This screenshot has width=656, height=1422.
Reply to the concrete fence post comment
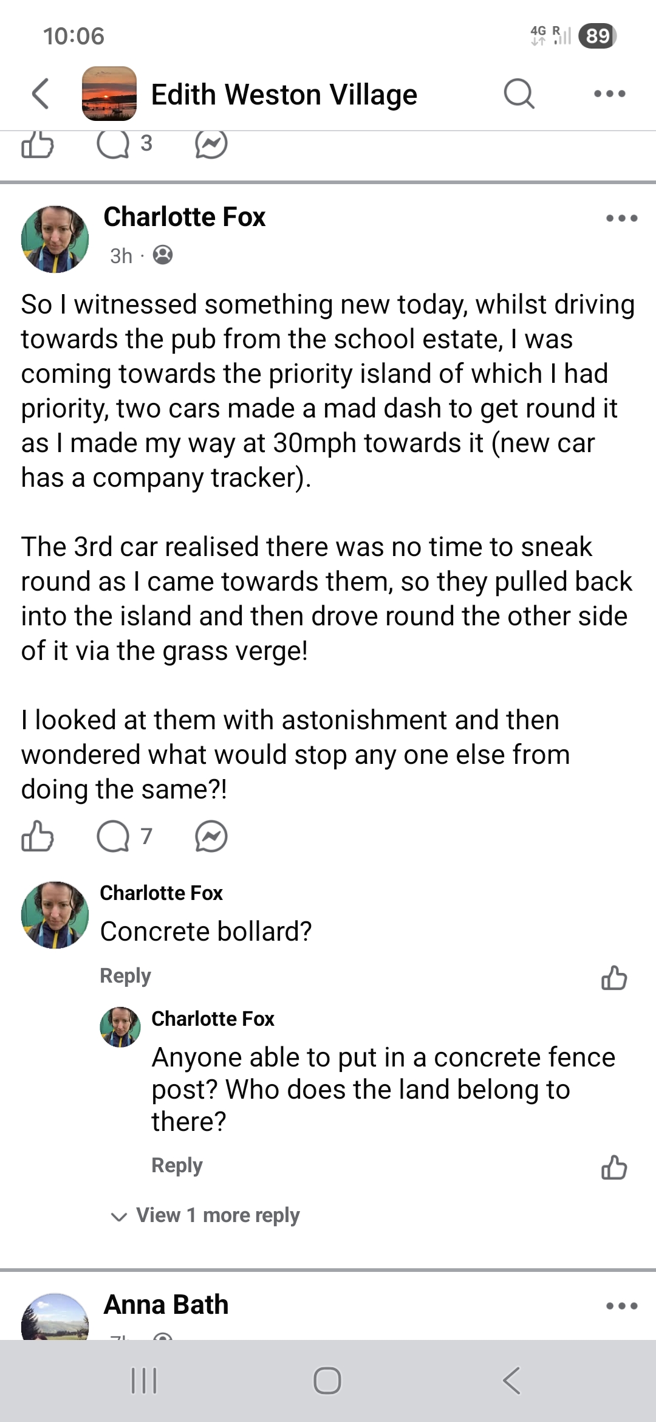point(177,1165)
